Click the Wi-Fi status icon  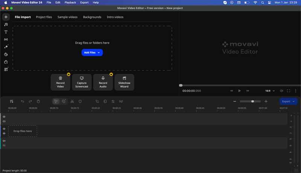[x=255, y=3]
